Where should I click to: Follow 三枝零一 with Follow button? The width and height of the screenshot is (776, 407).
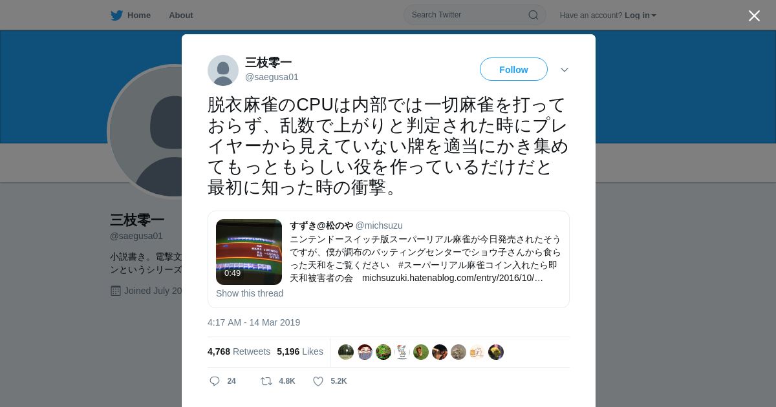click(x=513, y=69)
